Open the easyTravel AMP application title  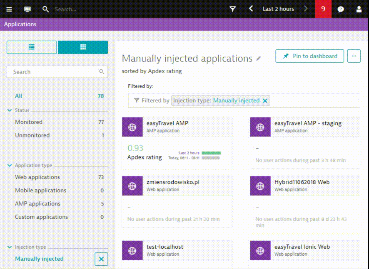tap(167, 123)
